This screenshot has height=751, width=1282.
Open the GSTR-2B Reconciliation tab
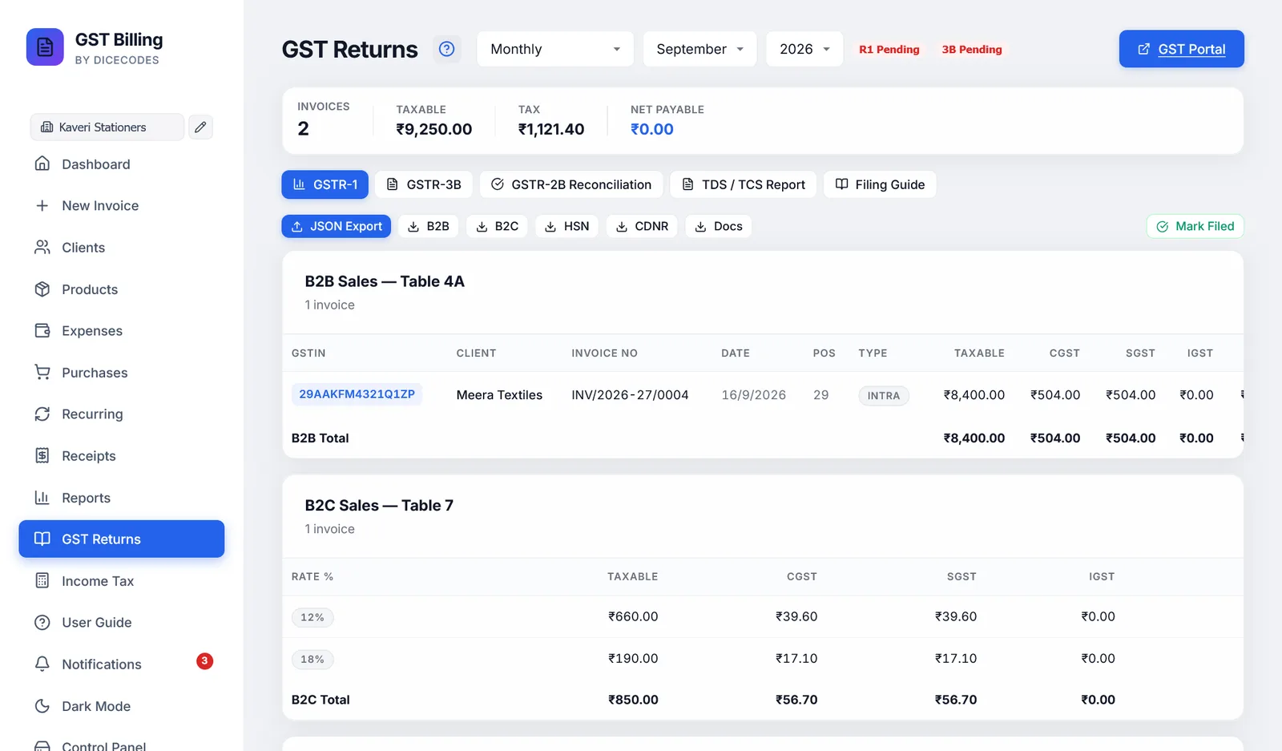[571, 184]
